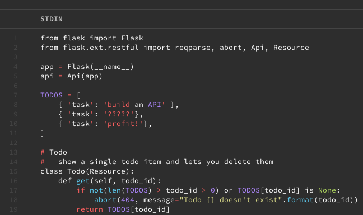Click line number 2 in the gutter

[x=16, y=48]
